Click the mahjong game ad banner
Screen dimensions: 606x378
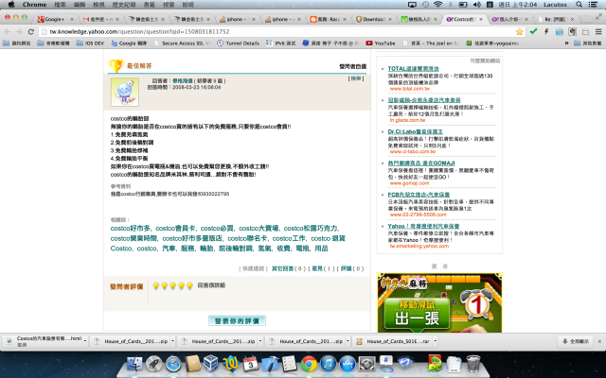coord(439,302)
